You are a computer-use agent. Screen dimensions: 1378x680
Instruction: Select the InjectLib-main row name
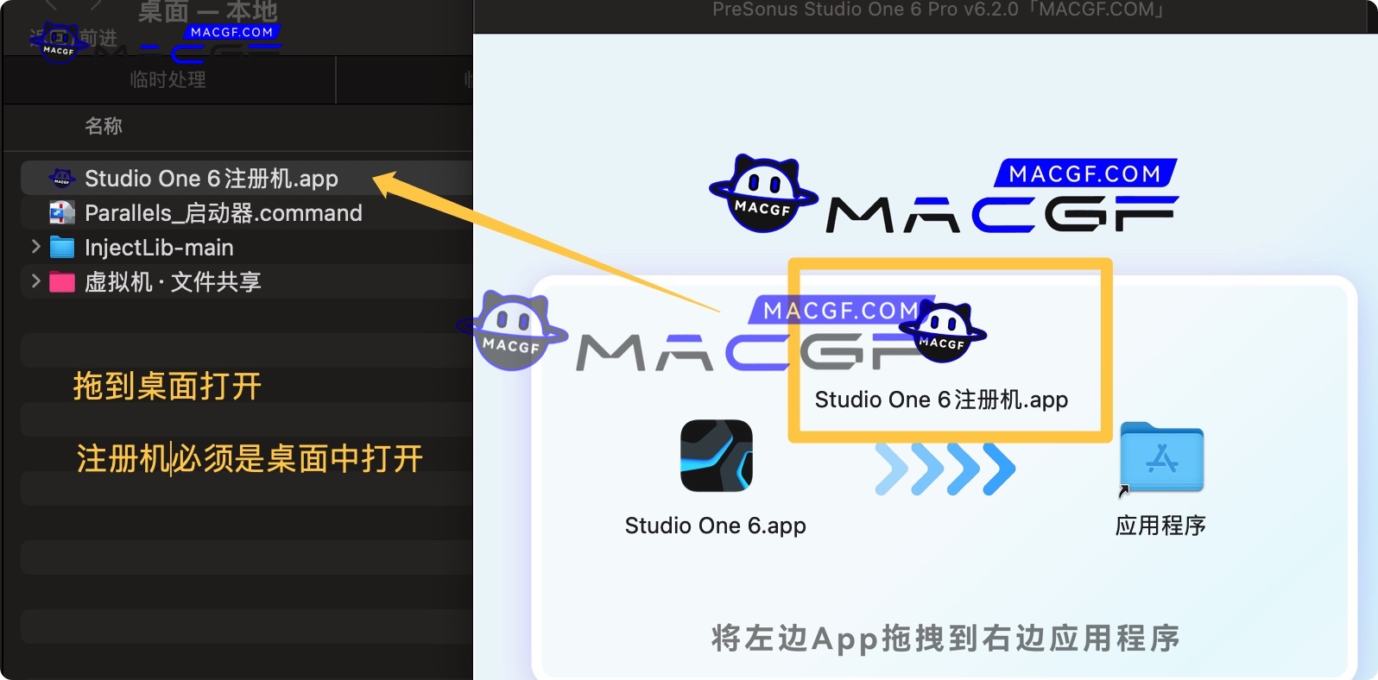tap(159, 248)
